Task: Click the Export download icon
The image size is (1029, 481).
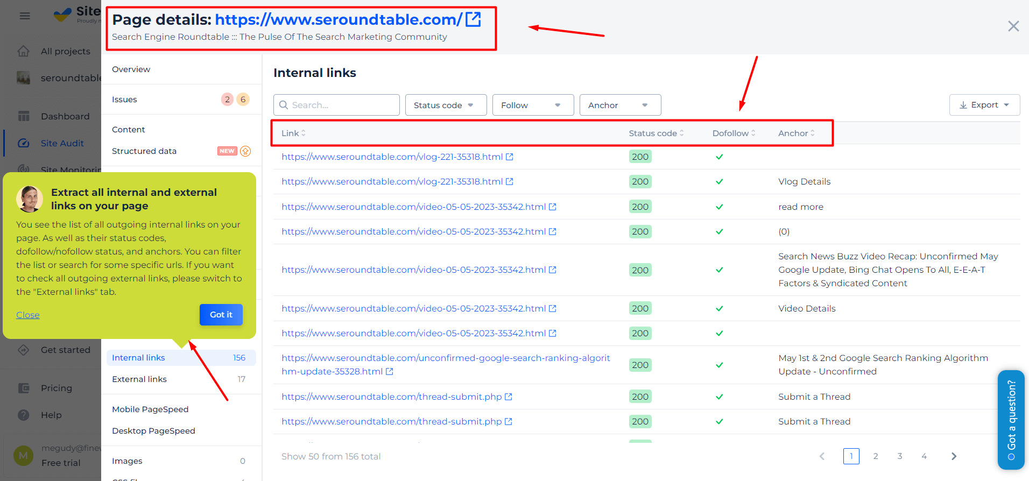Action: (x=963, y=105)
